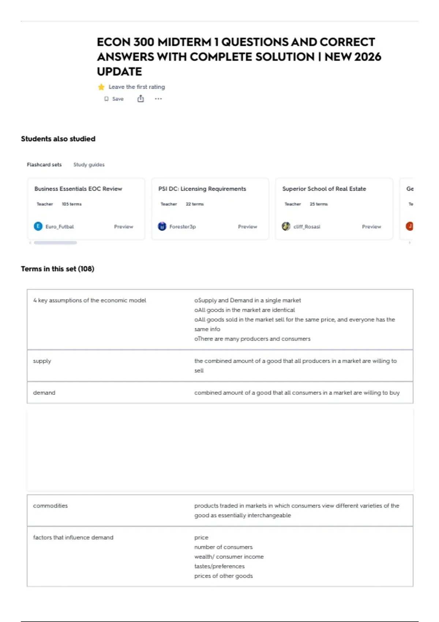Click the '4 key assumptions of the economic model' term

click(90, 300)
